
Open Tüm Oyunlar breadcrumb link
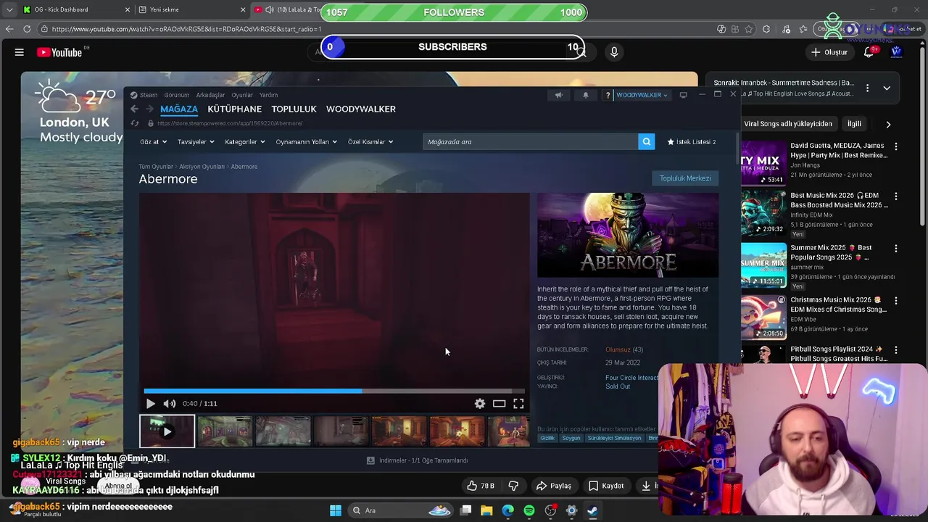(x=156, y=167)
